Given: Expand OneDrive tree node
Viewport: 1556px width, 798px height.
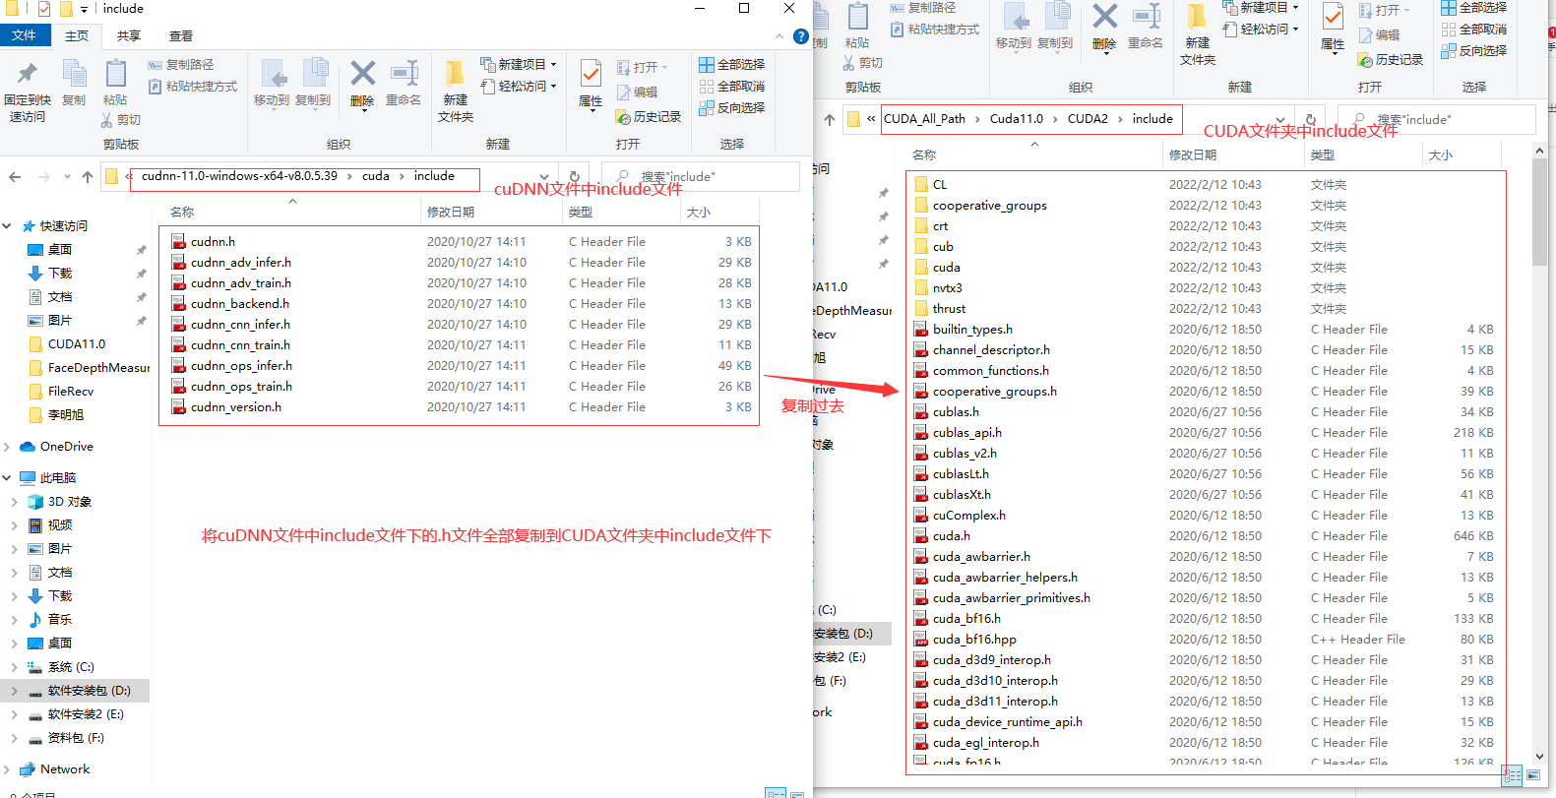Looking at the screenshot, I should [x=7, y=447].
